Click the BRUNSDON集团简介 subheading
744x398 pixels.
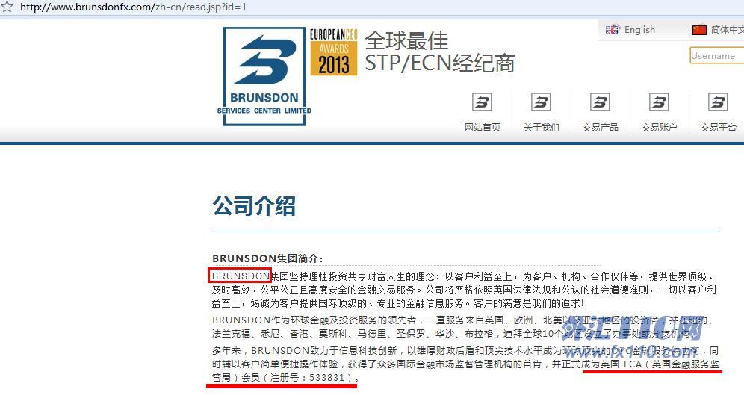[x=267, y=258]
